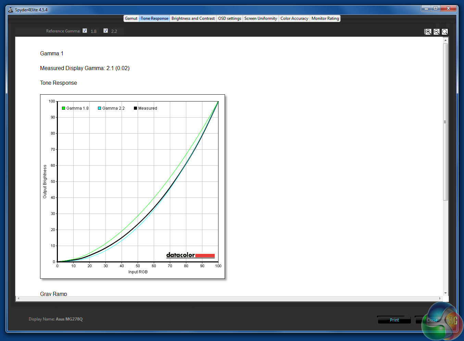Click the "Spyder4Elite 4.5.4" window title

tap(31, 10)
